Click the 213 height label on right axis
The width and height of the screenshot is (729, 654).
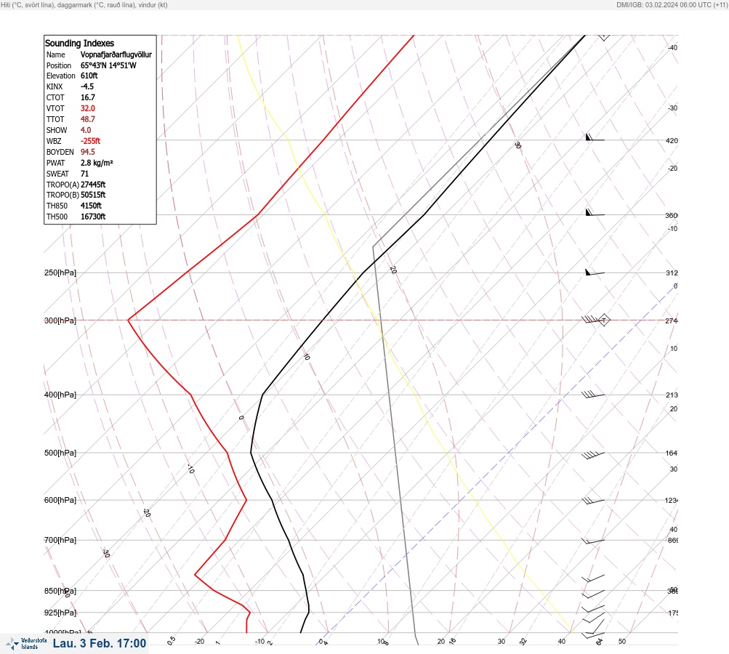coord(672,395)
